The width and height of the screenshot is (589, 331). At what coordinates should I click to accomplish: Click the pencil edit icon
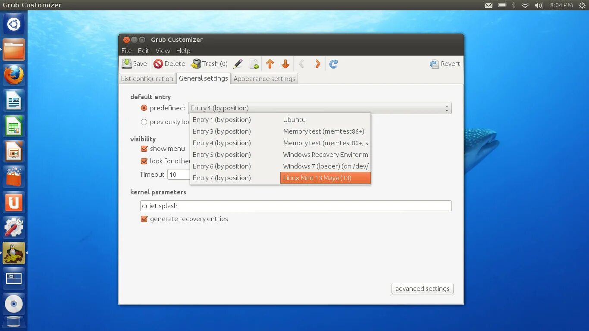point(238,64)
